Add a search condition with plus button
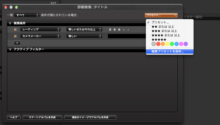Viewport: 220px width, 125px height. (17, 43)
